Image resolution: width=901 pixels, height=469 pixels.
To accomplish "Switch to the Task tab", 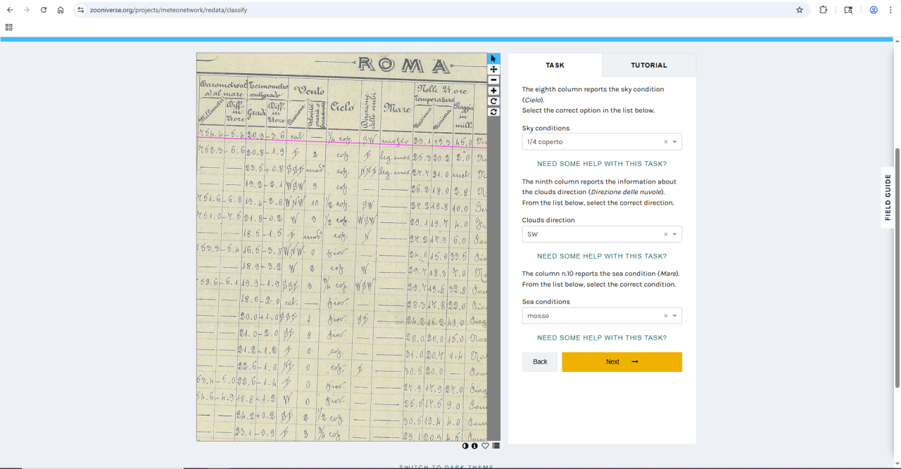I will [x=555, y=65].
